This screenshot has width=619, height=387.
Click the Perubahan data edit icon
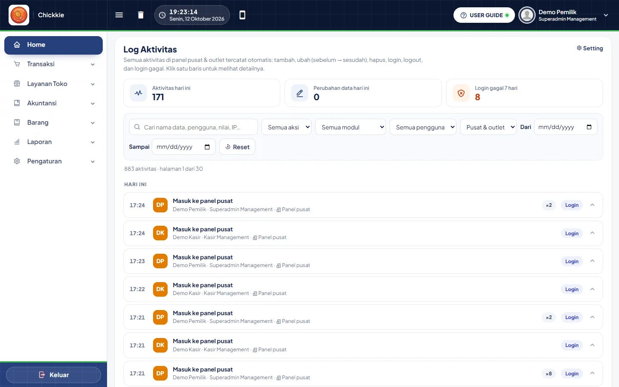coord(300,93)
